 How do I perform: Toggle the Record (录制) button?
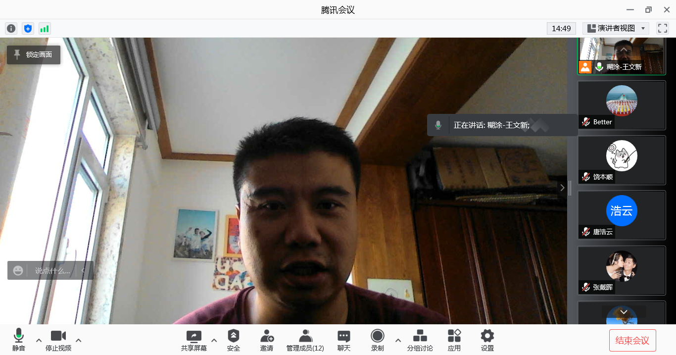click(378, 340)
